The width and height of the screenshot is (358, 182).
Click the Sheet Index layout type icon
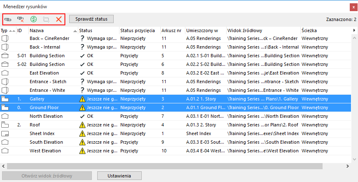point(5,134)
